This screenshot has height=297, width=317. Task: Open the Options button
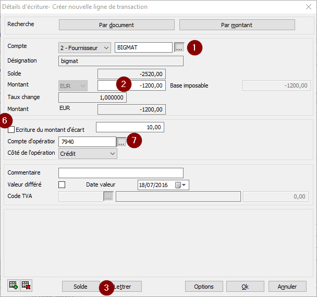pyautogui.click(x=203, y=287)
